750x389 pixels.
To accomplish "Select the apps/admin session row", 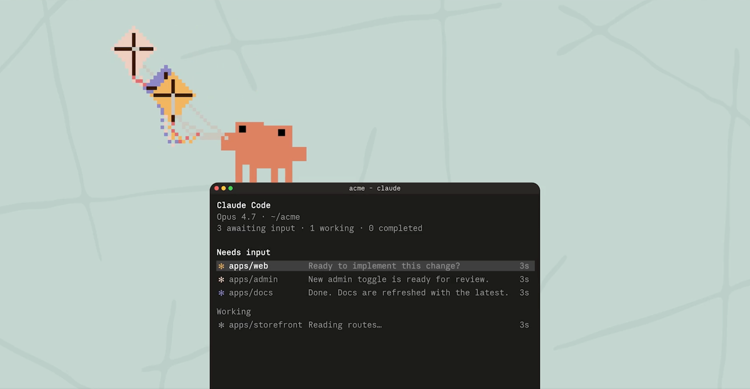I will [x=375, y=280].
